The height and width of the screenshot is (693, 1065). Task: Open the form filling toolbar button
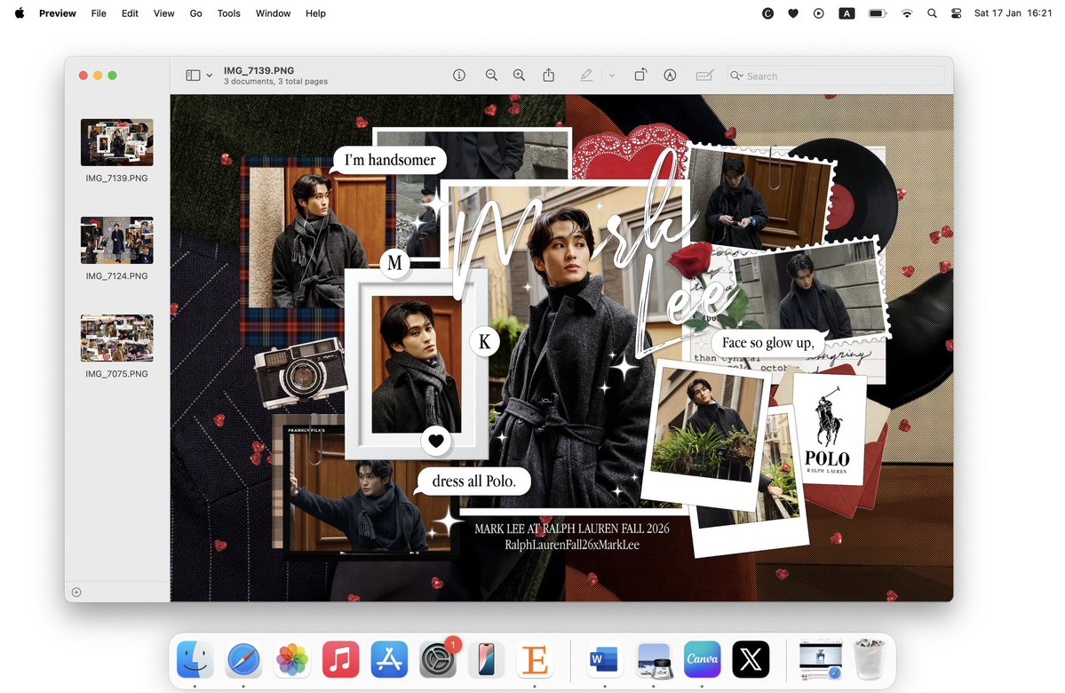(x=704, y=76)
